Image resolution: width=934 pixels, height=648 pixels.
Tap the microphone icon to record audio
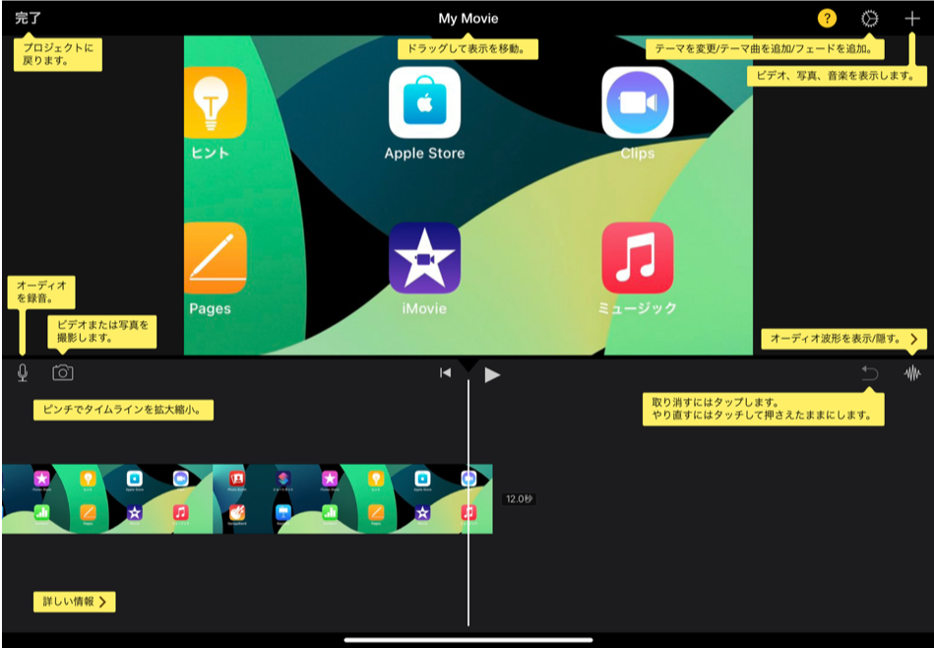[23, 373]
